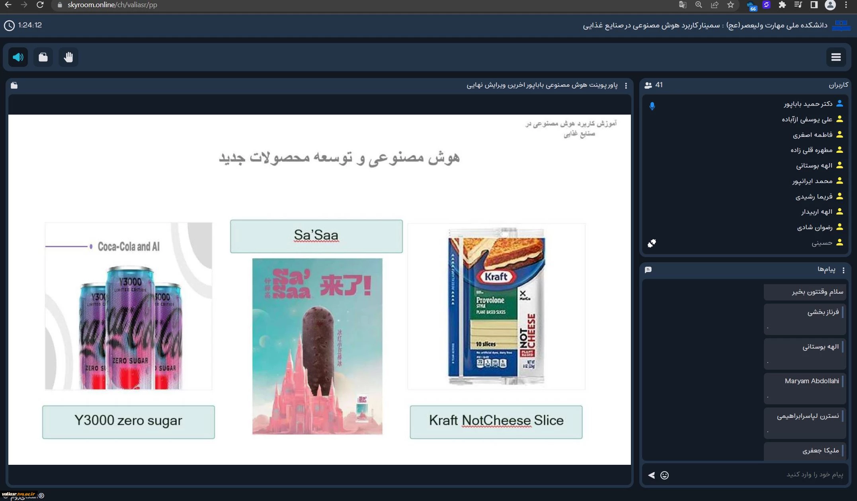Image resolution: width=857 pixels, height=501 pixels.
Task: Bookmark this page with star icon
Action: point(730,5)
